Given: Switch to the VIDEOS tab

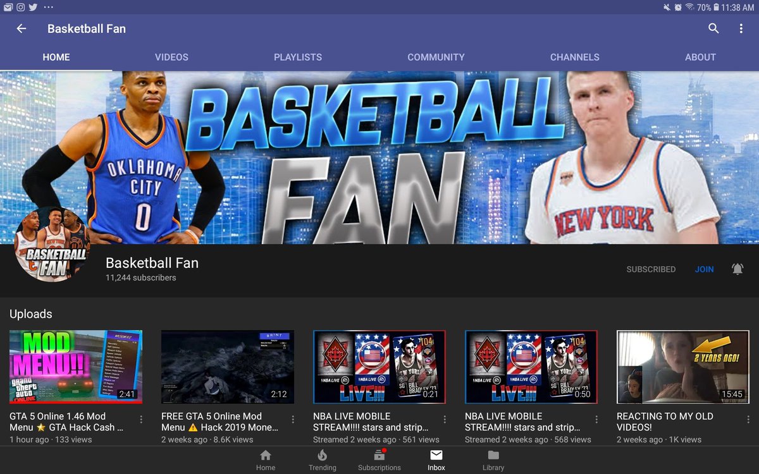Looking at the screenshot, I should [171, 57].
